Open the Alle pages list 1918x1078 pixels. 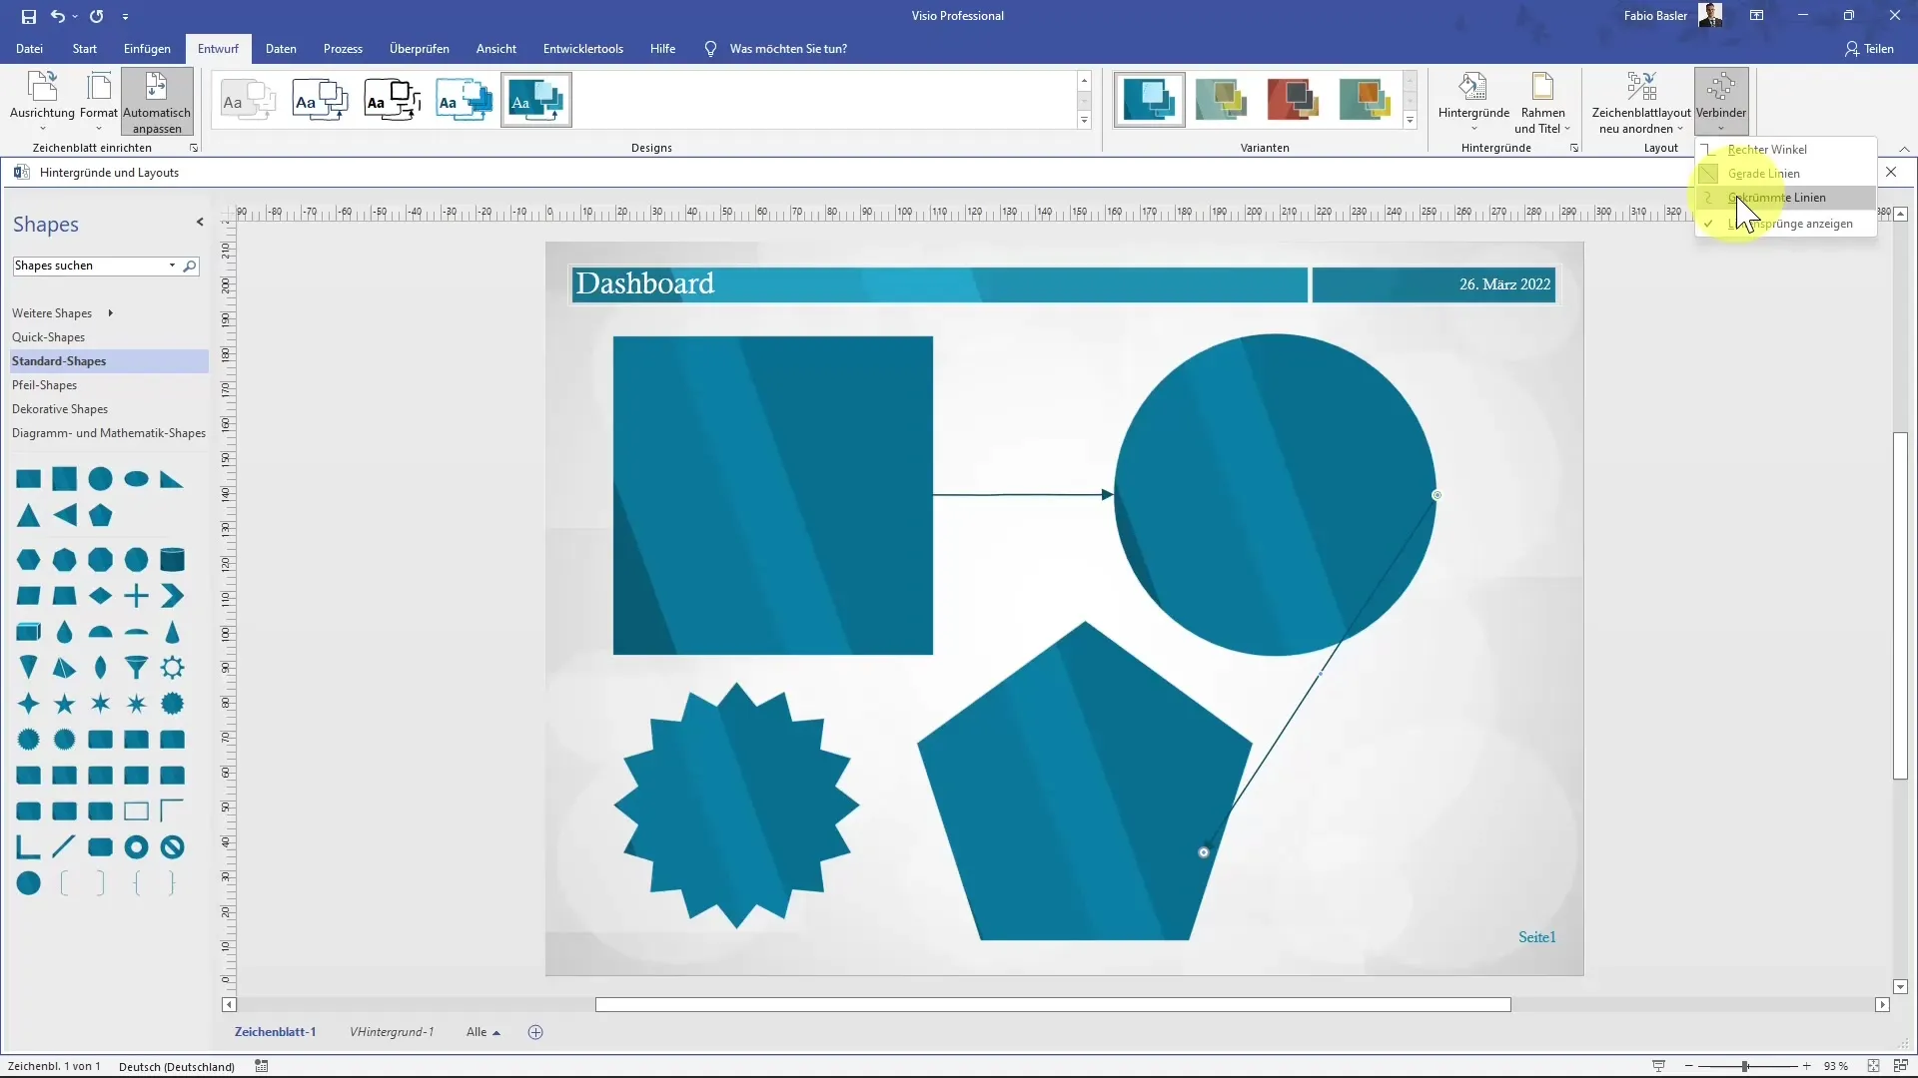483,1032
